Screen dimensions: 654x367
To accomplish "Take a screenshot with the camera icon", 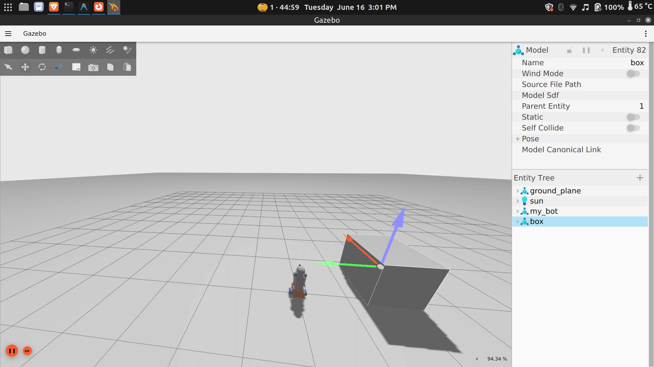I will (x=93, y=67).
